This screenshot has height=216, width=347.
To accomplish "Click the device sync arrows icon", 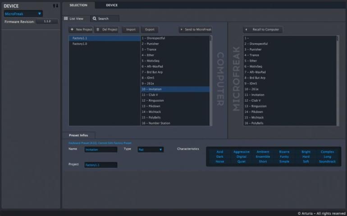I will 55,6.
